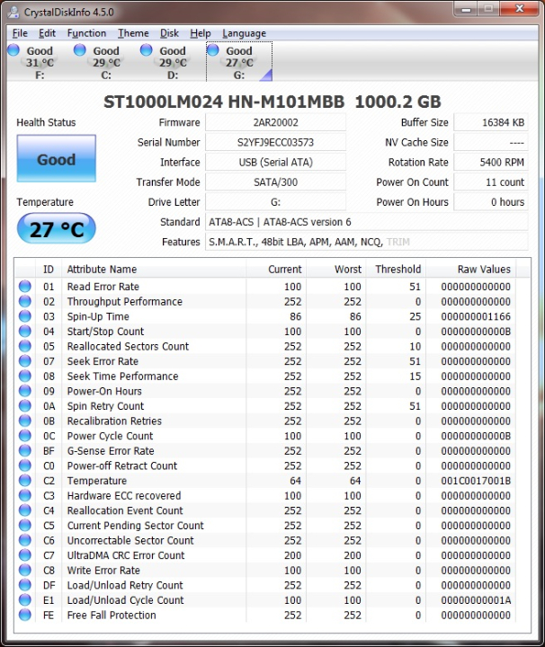Click the ID column header
The height and width of the screenshot is (647, 545).
(49, 269)
